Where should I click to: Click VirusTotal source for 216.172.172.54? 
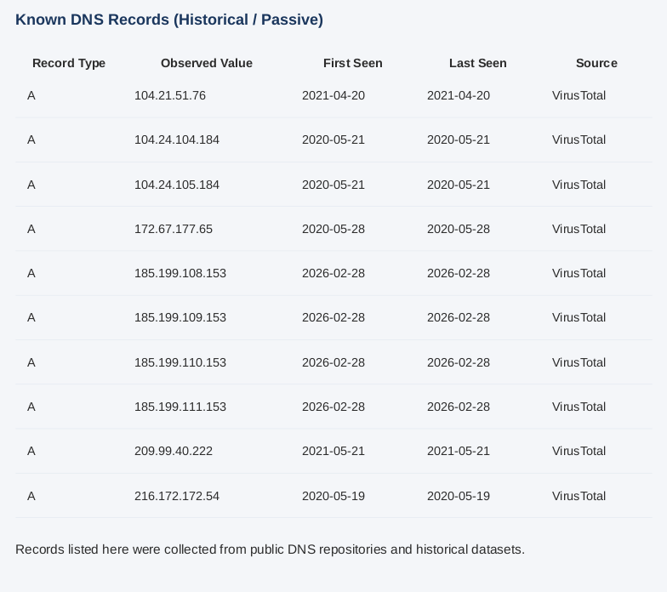pos(579,496)
